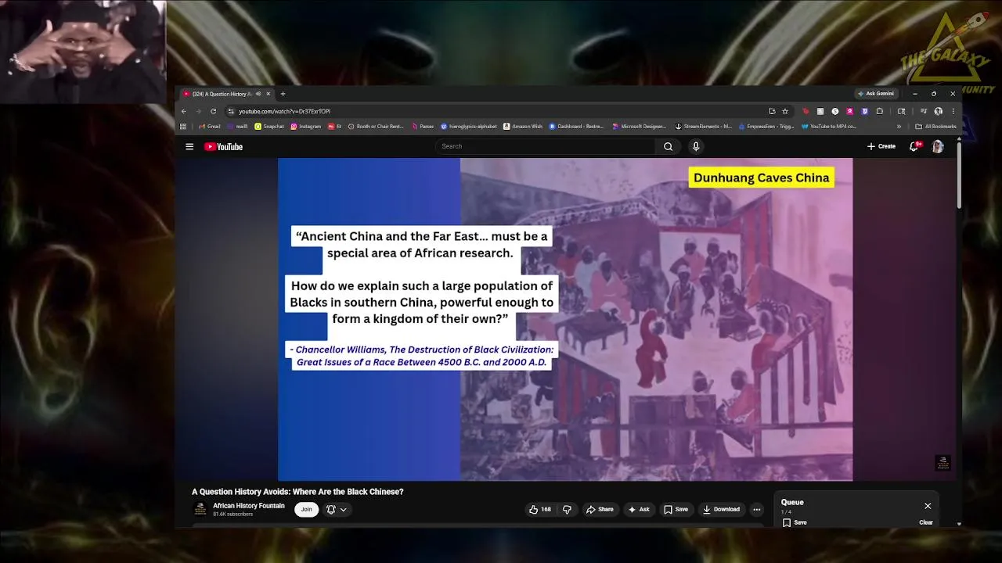The image size is (1002, 563).
Task: Click the browser forward arrow
Action: tap(198, 111)
